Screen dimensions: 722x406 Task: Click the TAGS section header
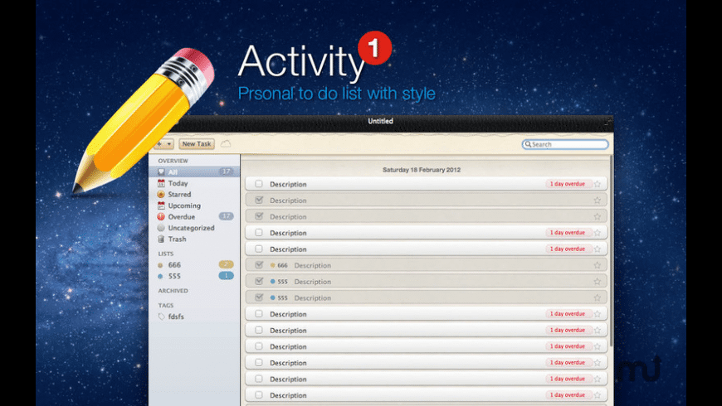[166, 305]
